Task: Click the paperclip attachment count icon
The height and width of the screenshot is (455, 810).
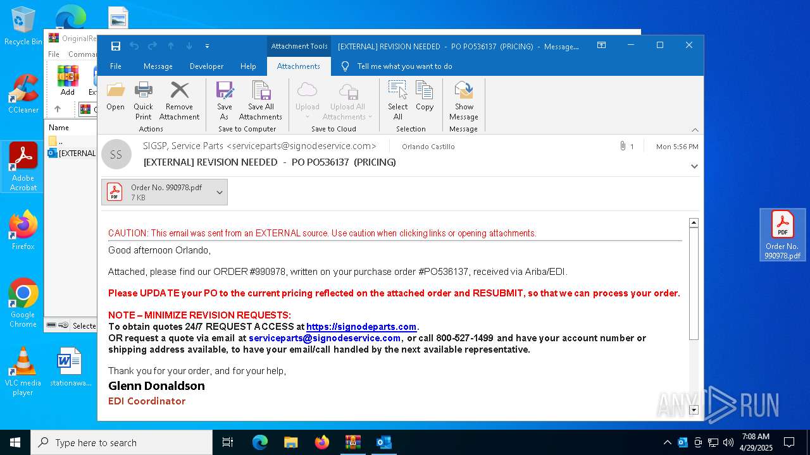Action: [623, 146]
